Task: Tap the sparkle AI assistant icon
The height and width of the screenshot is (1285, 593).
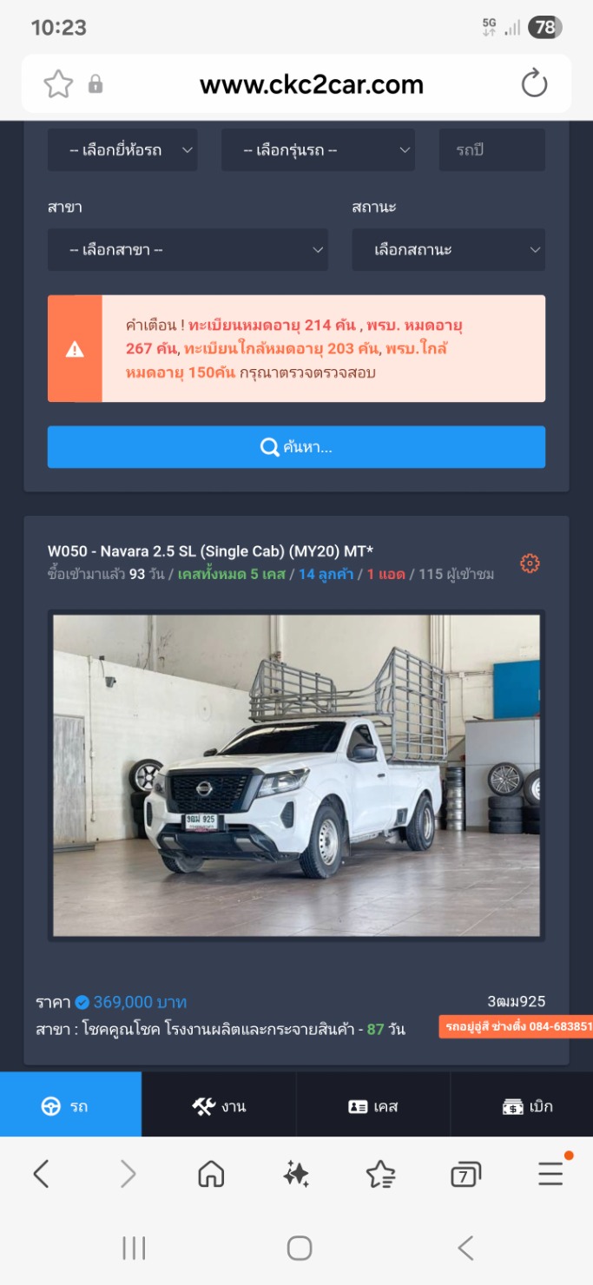Action: (296, 1175)
